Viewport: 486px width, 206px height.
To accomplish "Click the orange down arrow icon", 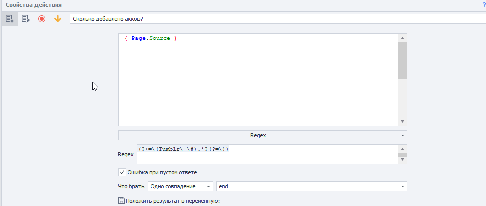I will click(x=57, y=19).
